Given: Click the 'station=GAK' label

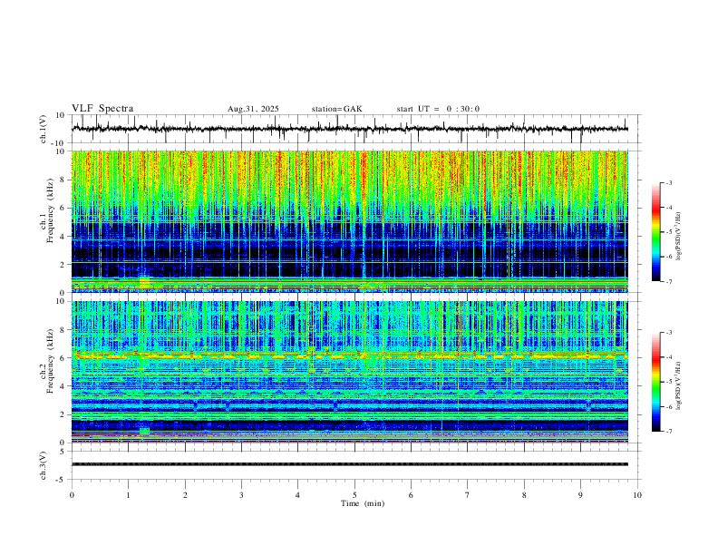Looking at the screenshot, I should pyautogui.click(x=337, y=109).
